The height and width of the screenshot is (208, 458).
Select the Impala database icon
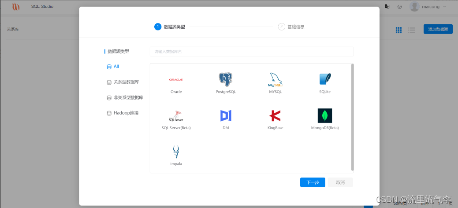tap(176, 152)
